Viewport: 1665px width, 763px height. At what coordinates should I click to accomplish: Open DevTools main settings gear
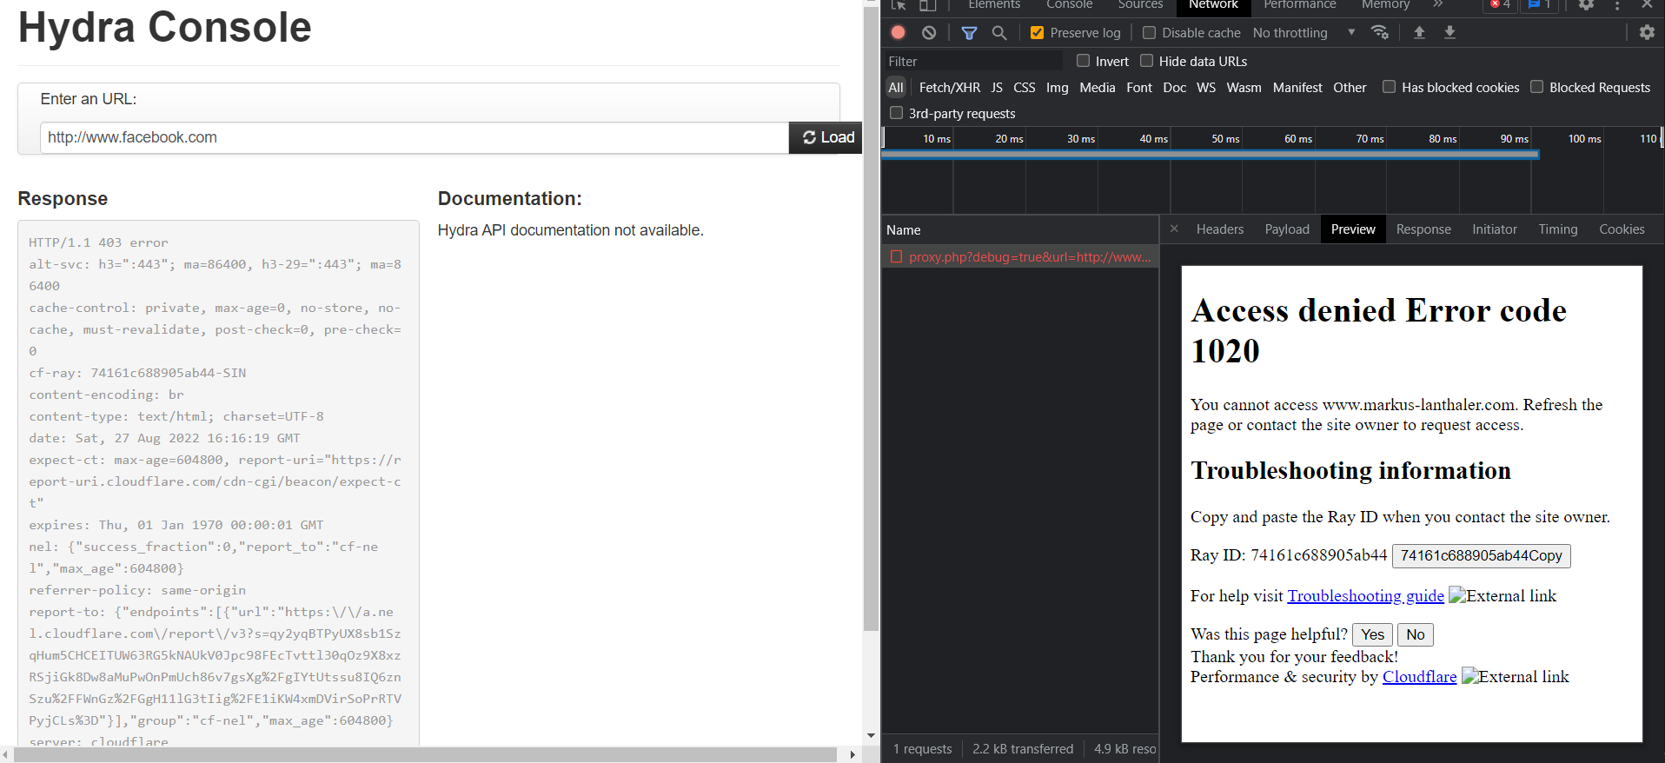[1586, 4]
